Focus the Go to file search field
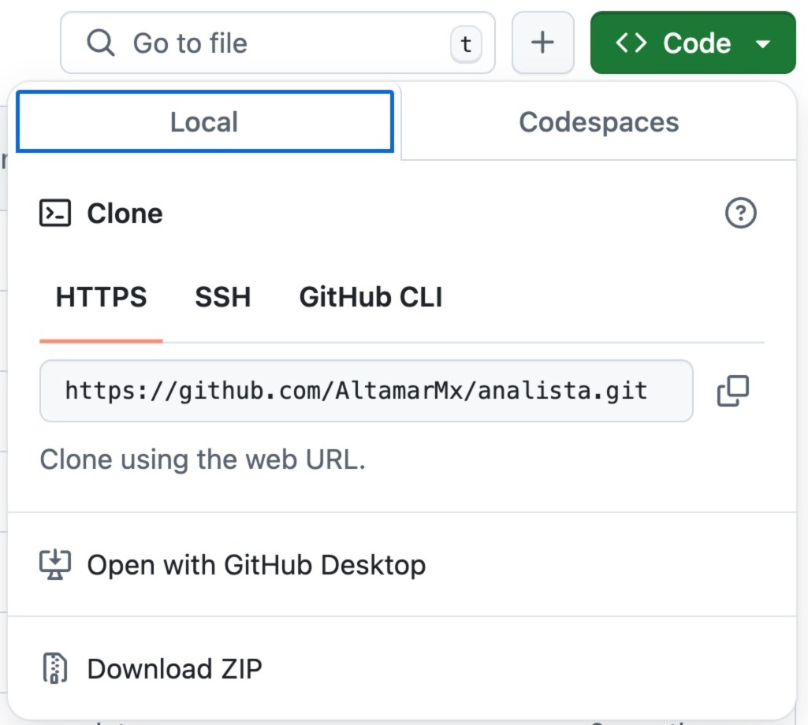 (x=276, y=43)
